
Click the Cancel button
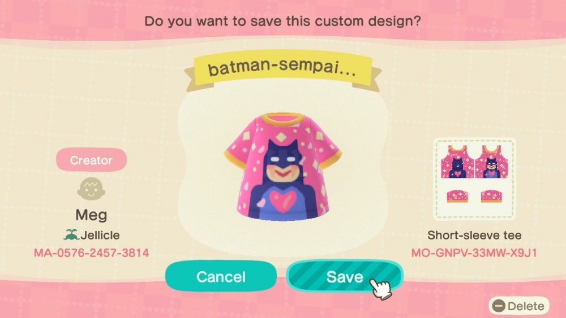221,277
